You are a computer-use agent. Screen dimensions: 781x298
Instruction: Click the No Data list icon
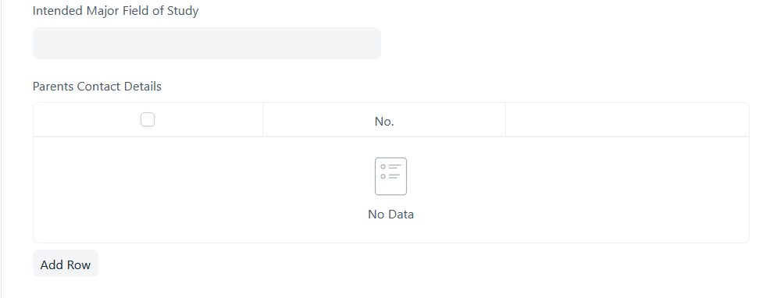pos(390,176)
